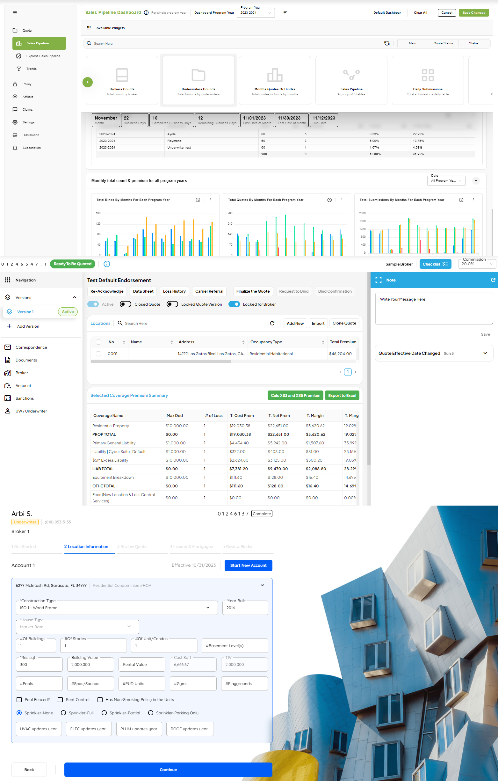
Task: Click the Write Your Message Here field
Action: (x=434, y=308)
